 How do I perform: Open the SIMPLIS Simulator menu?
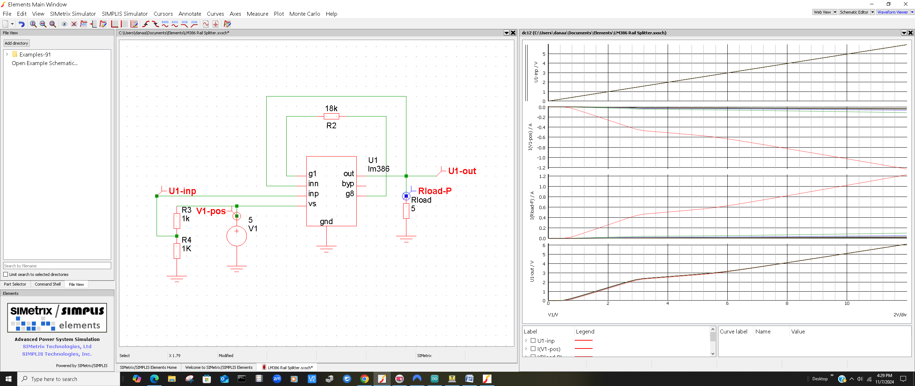point(125,14)
